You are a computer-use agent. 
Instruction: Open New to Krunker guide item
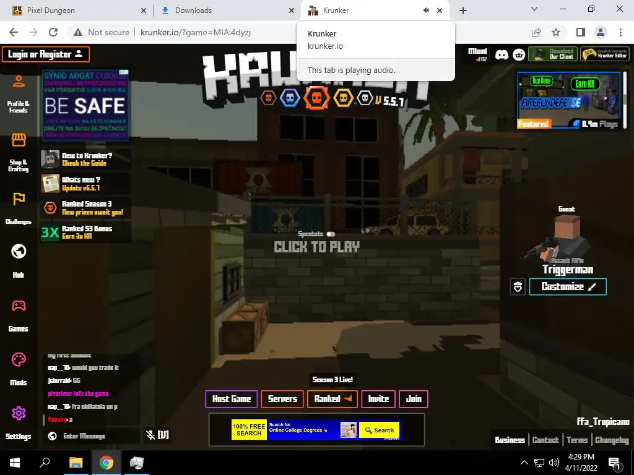point(85,159)
